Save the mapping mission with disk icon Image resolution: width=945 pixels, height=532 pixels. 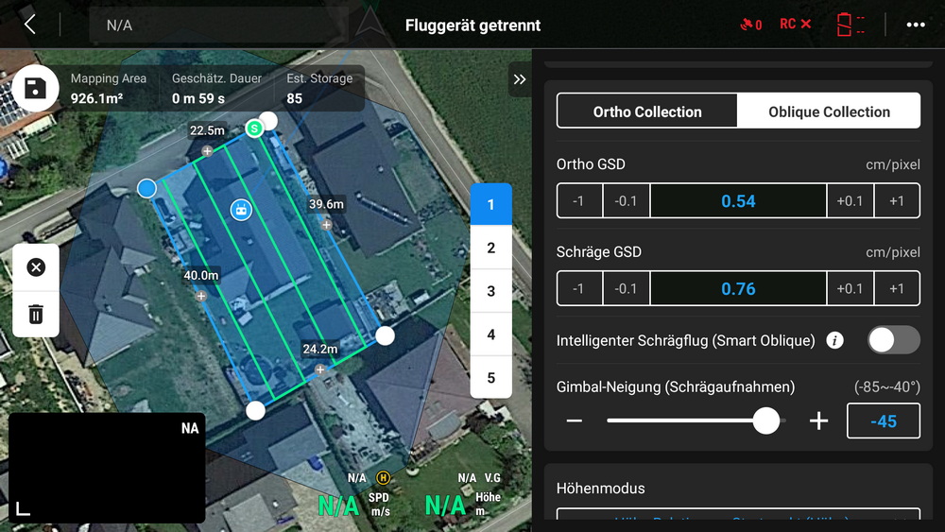pos(35,88)
